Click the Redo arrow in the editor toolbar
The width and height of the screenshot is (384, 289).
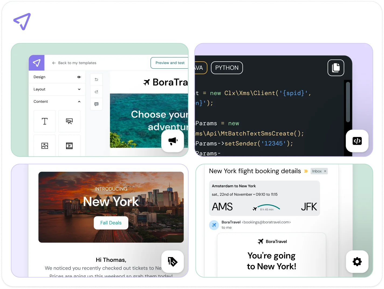click(x=96, y=91)
